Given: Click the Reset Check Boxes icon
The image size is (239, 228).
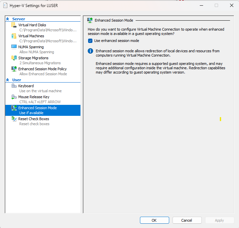Looking at the screenshot, I should coord(14,119).
